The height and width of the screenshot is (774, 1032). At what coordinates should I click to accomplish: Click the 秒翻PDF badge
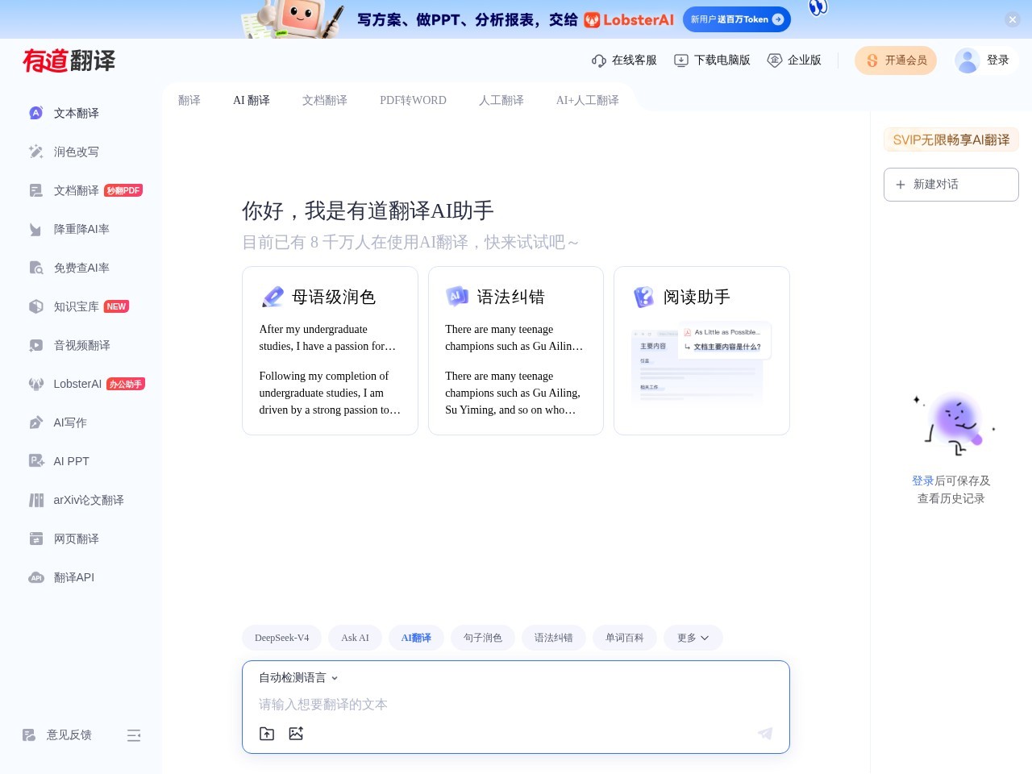click(123, 190)
